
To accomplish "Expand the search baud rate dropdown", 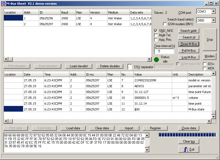I will 213,20.
